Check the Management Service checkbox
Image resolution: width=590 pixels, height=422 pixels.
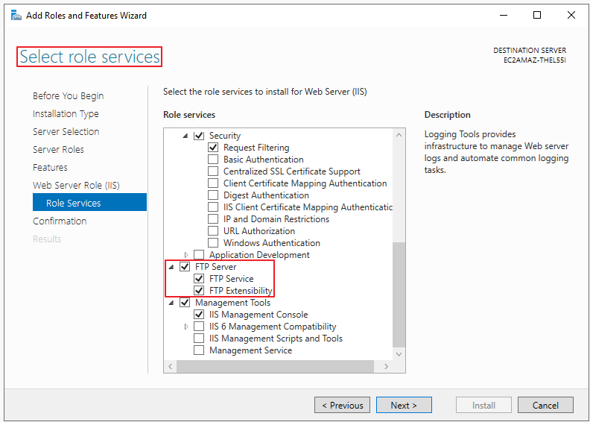pos(199,350)
